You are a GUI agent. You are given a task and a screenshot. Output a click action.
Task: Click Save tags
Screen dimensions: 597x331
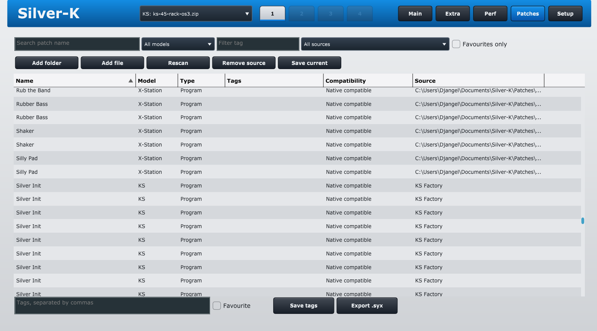click(x=304, y=306)
